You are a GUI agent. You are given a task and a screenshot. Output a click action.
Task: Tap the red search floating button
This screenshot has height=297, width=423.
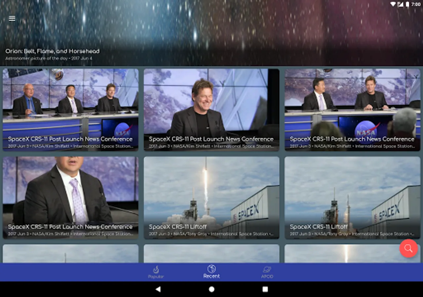(x=408, y=248)
